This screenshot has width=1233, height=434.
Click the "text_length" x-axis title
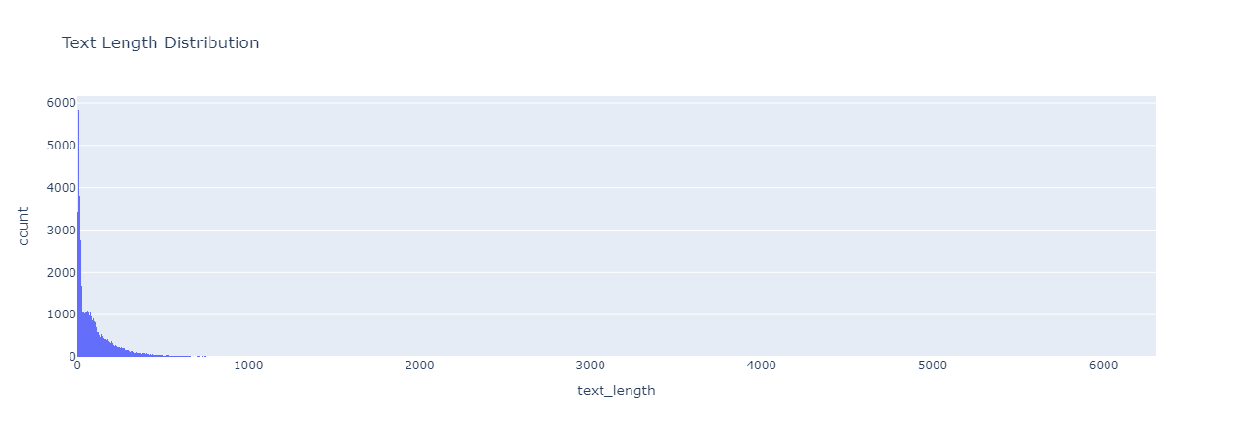tap(616, 391)
